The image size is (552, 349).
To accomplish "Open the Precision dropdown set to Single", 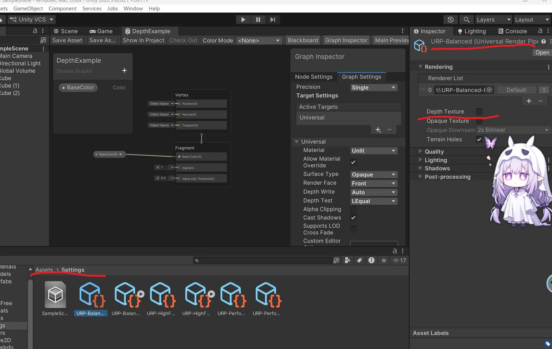I will click(x=374, y=88).
